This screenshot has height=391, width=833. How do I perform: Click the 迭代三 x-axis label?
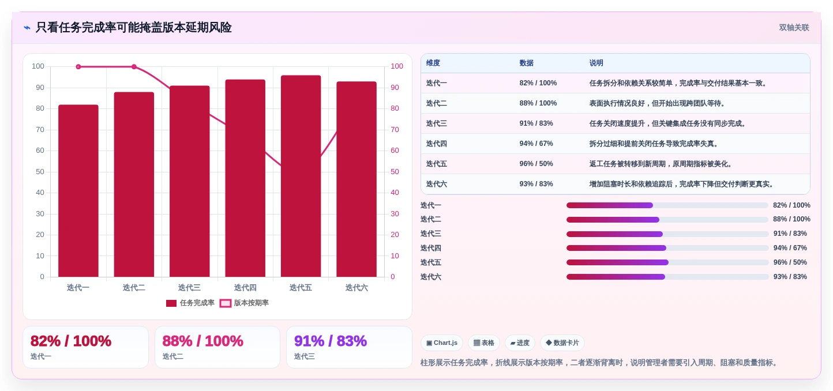point(189,288)
